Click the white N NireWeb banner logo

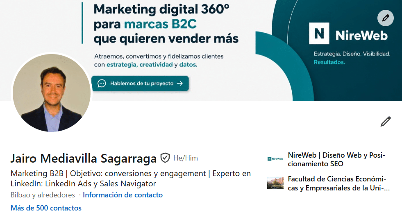coord(319,33)
